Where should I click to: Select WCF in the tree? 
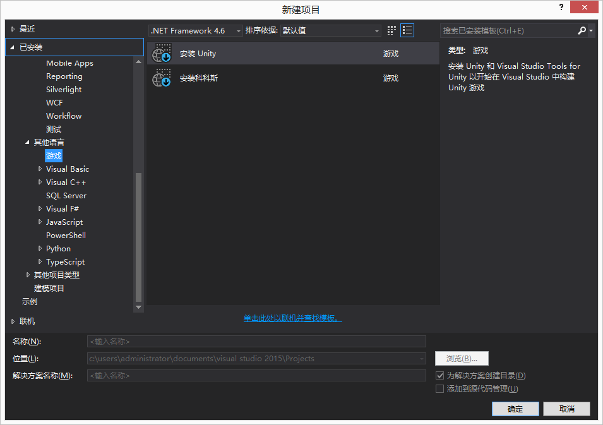click(54, 103)
